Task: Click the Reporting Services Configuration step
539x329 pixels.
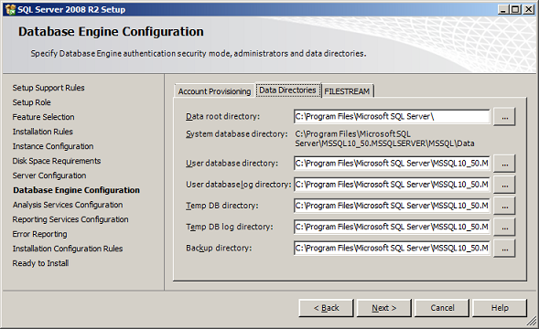Action: pos(70,219)
